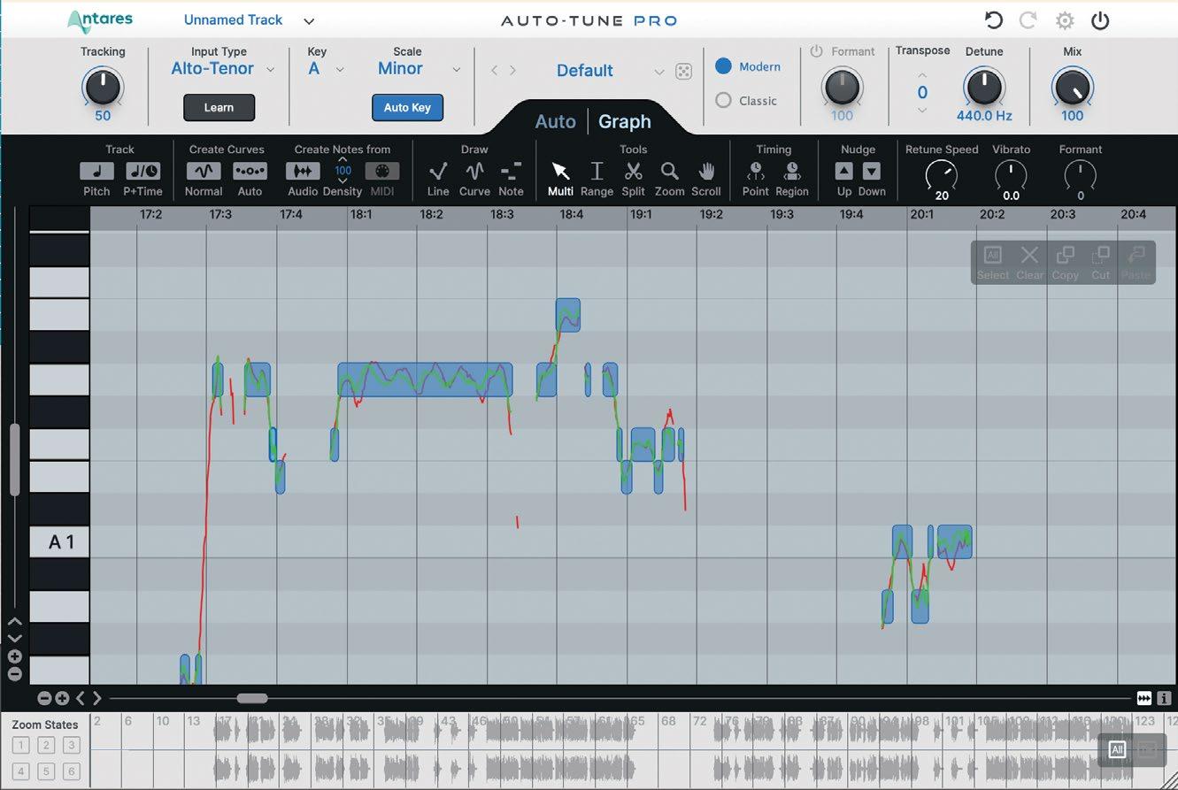Zoom in vertically with plus icon beside piano
Screen dimensions: 1178x790
click(14, 656)
